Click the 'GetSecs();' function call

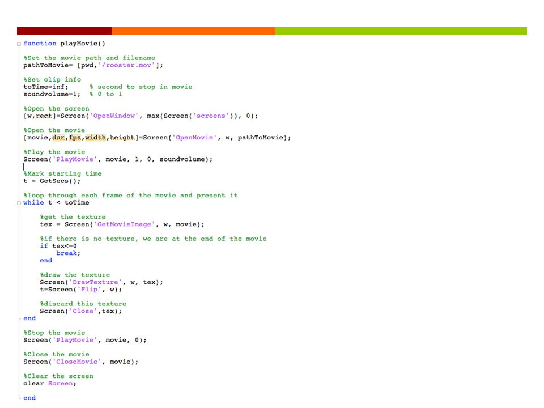click(x=60, y=181)
